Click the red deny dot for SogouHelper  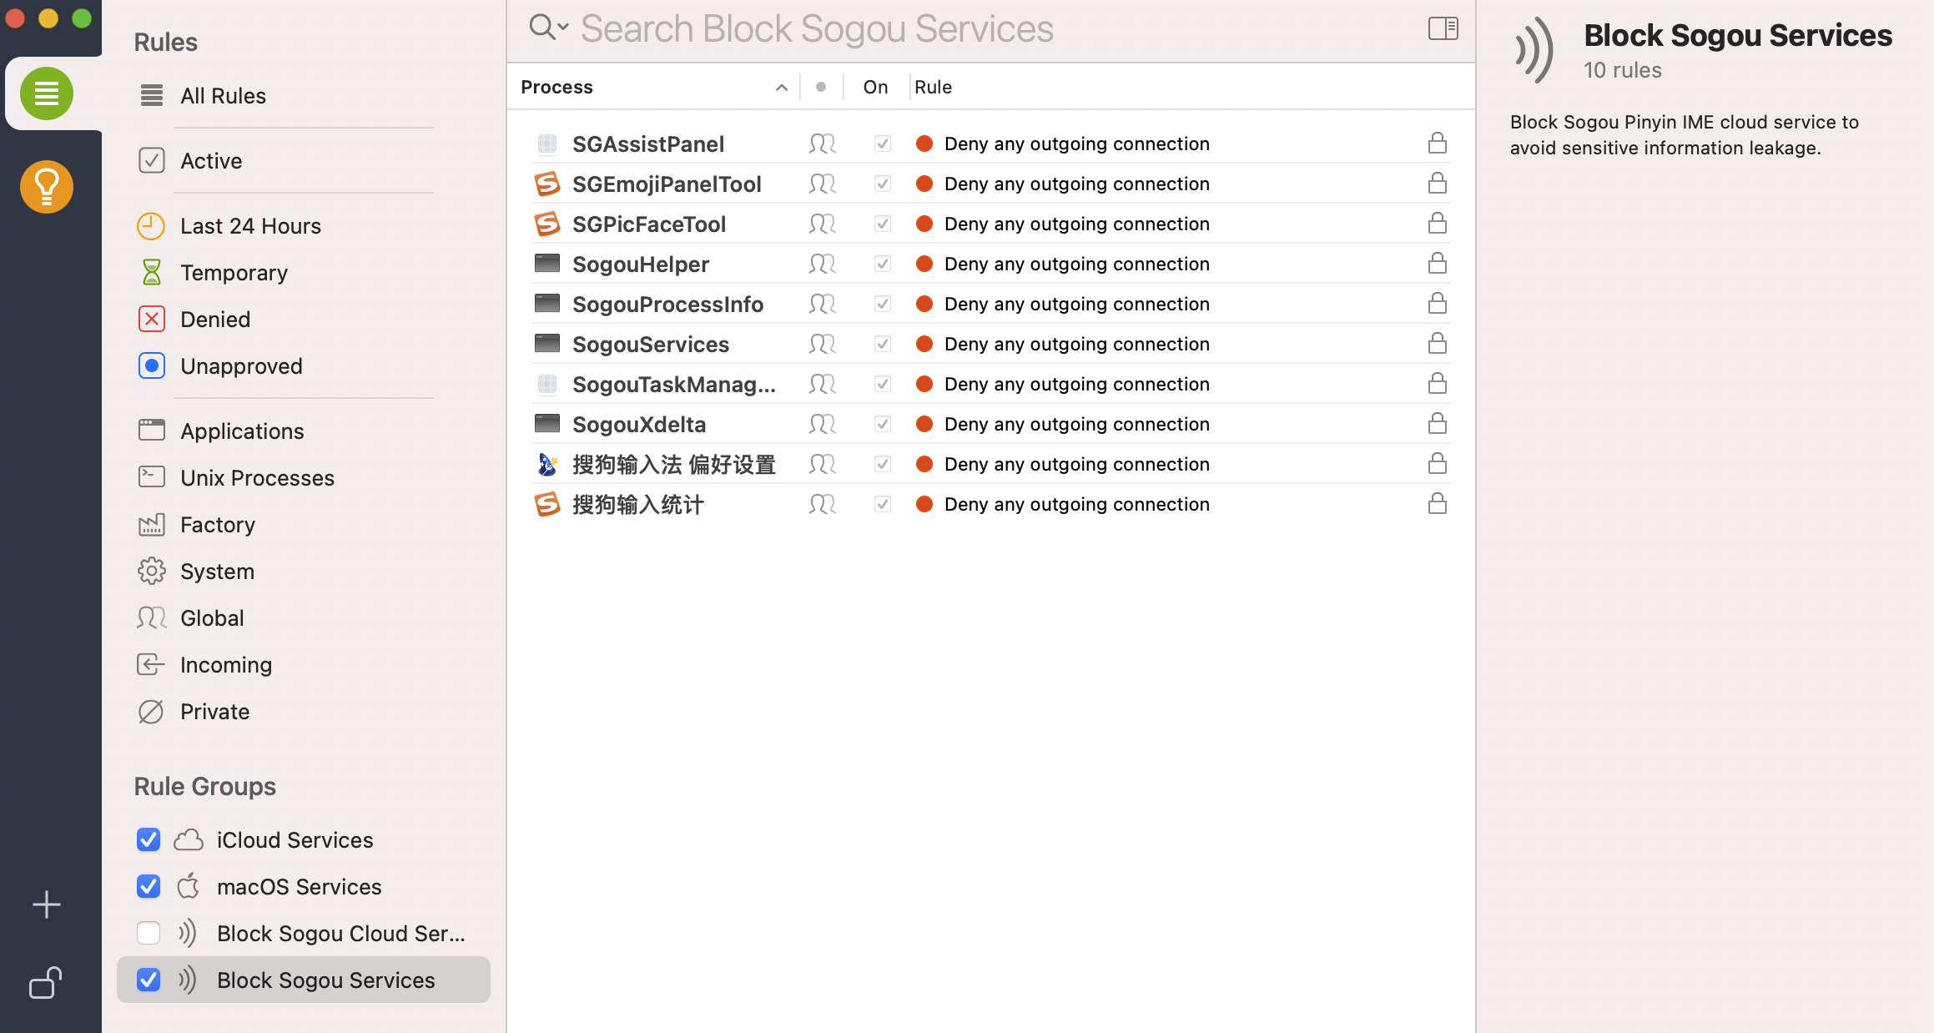(924, 264)
